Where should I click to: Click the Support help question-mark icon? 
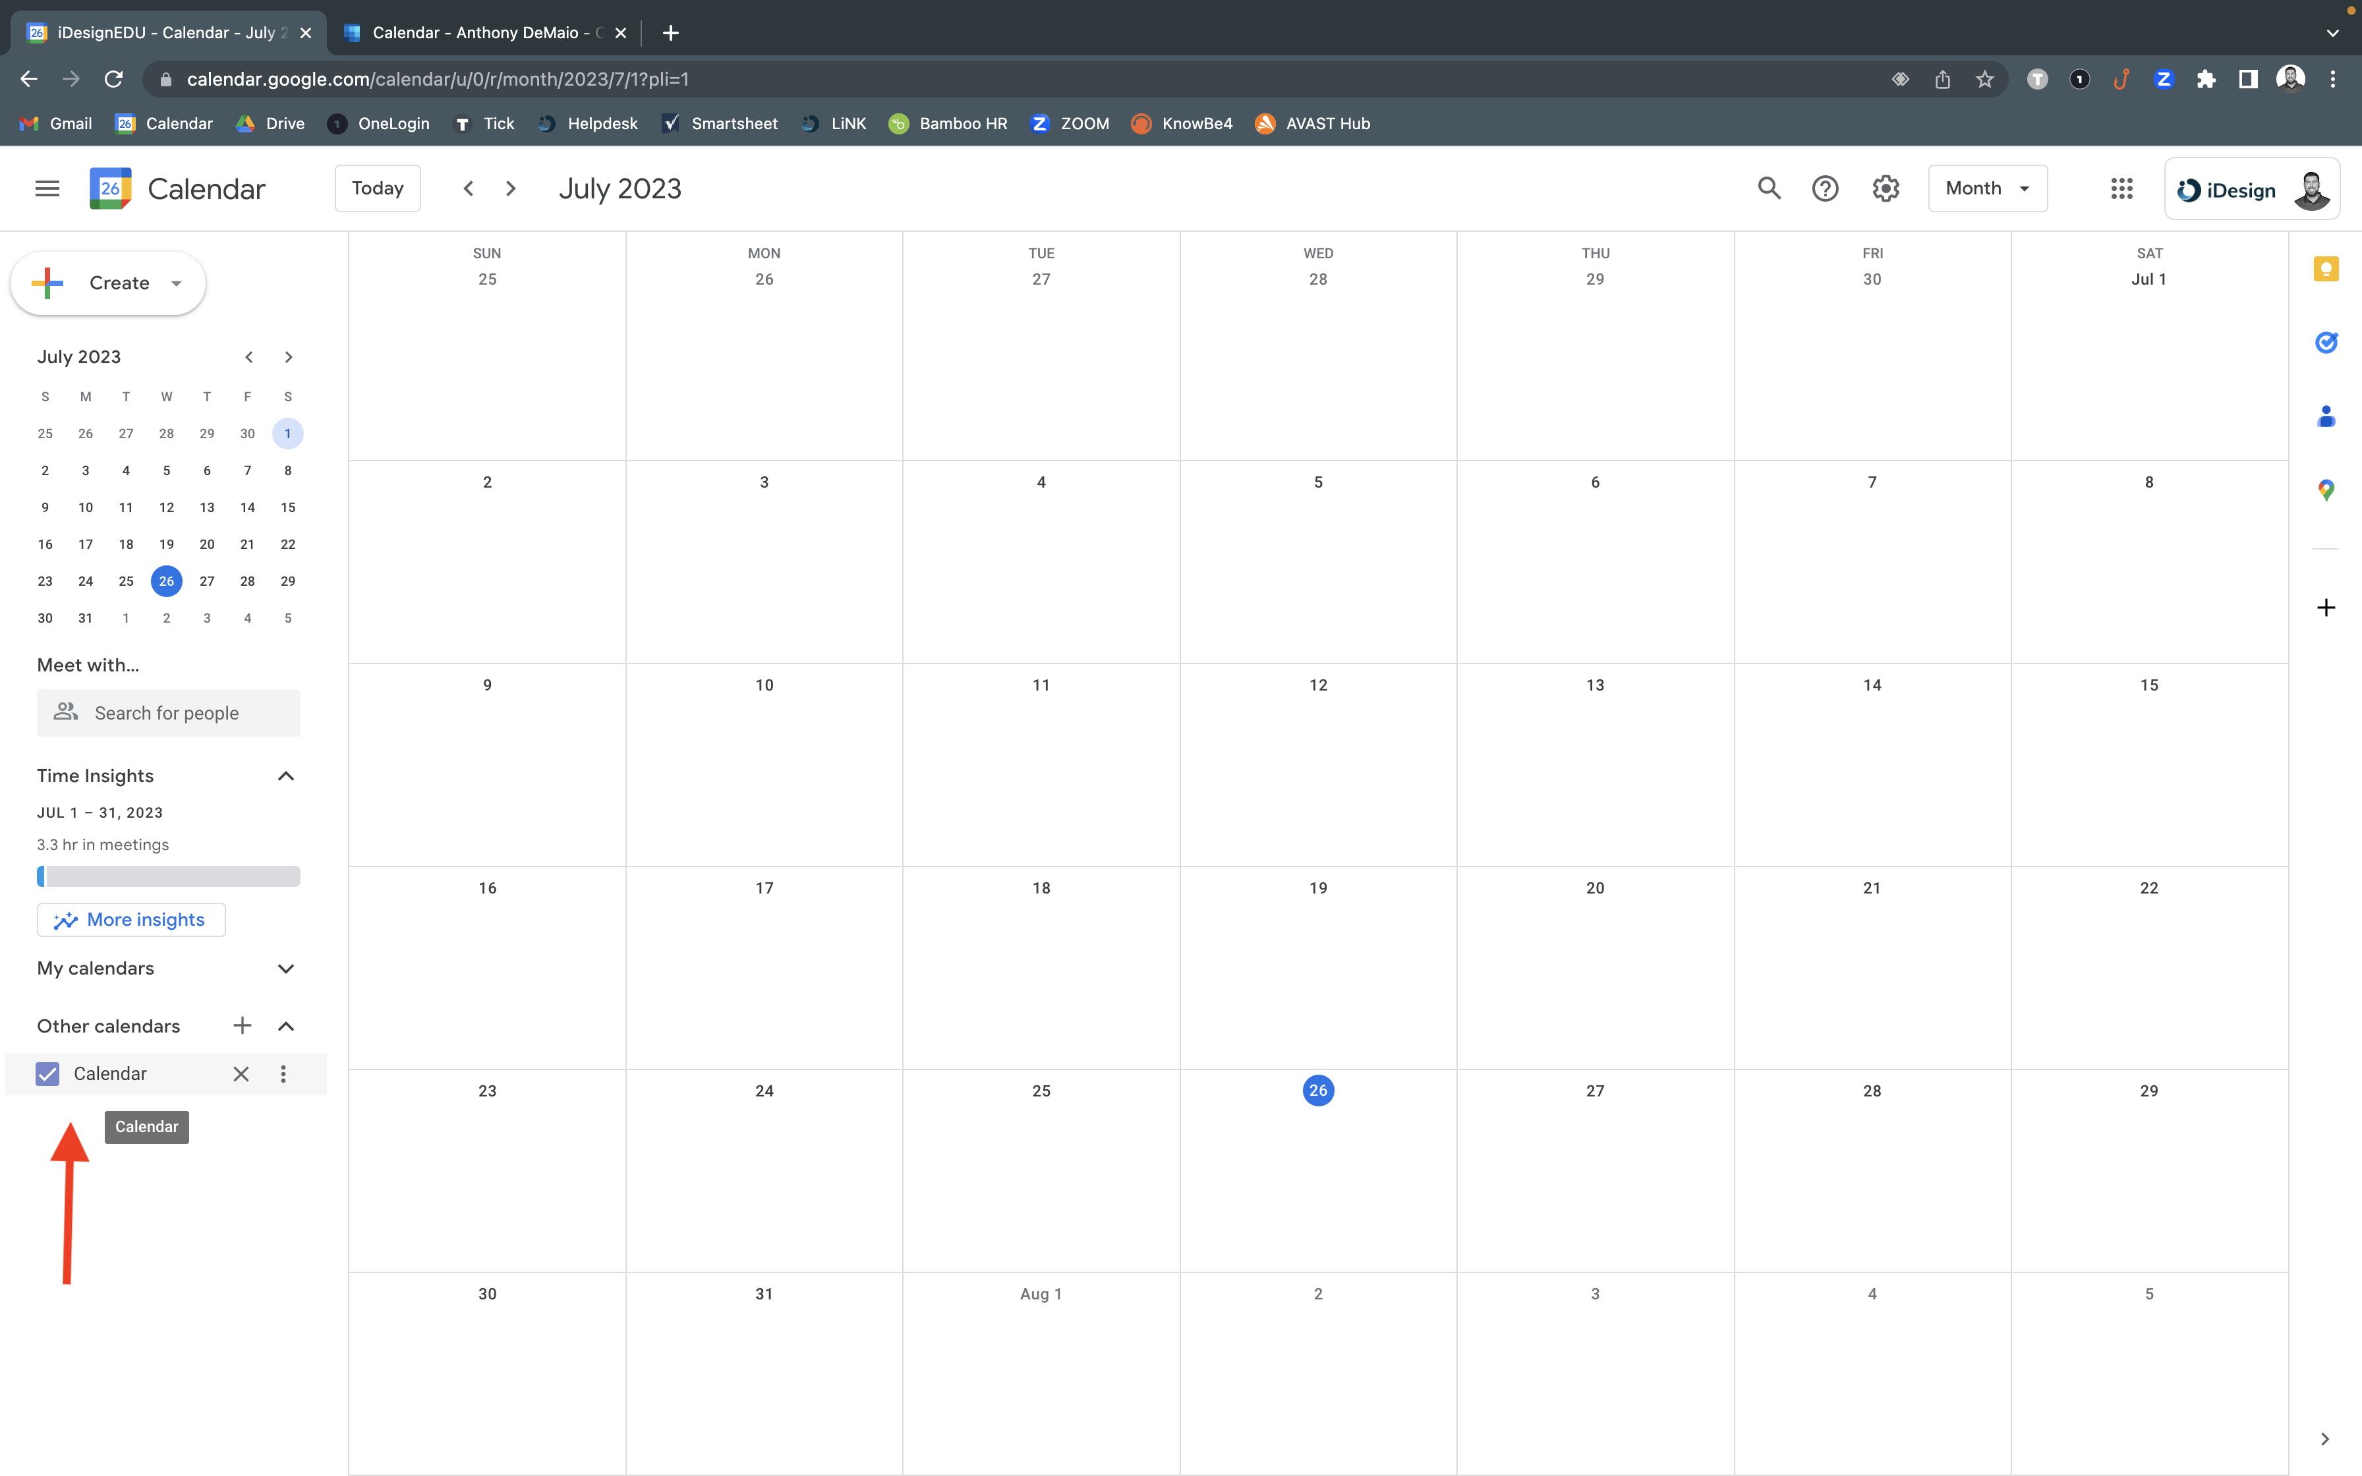point(1824,188)
